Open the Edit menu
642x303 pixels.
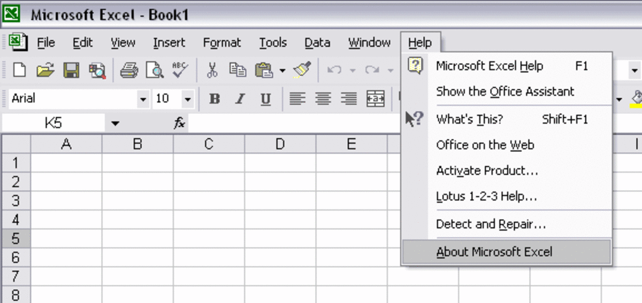(83, 42)
